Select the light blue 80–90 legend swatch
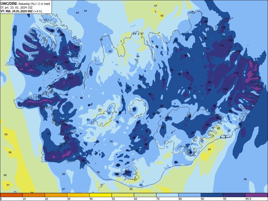Image resolution: width=268 pixels, height=201 pixels. pos(190,195)
